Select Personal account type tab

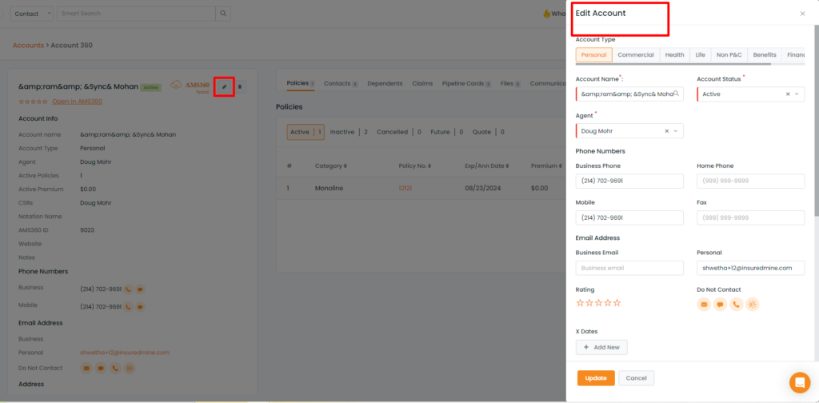(x=594, y=55)
